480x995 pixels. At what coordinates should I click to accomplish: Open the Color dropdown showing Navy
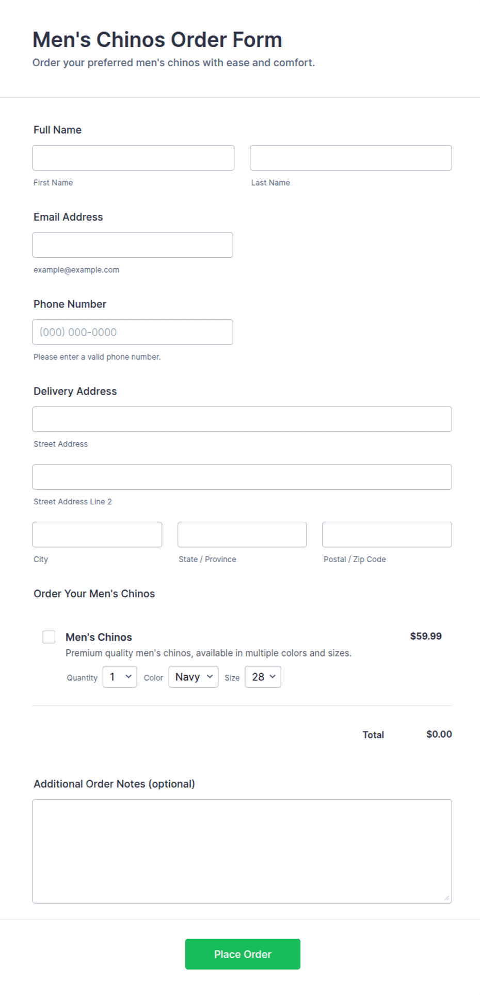click(194, 677)
